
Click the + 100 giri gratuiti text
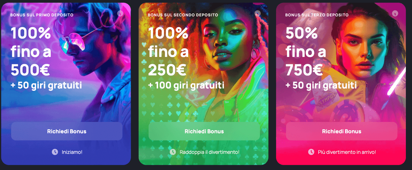point(186,86)
